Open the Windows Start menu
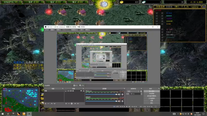Image resolution: width=207 pixels, height=116 pixels. [x=3, y=114]
